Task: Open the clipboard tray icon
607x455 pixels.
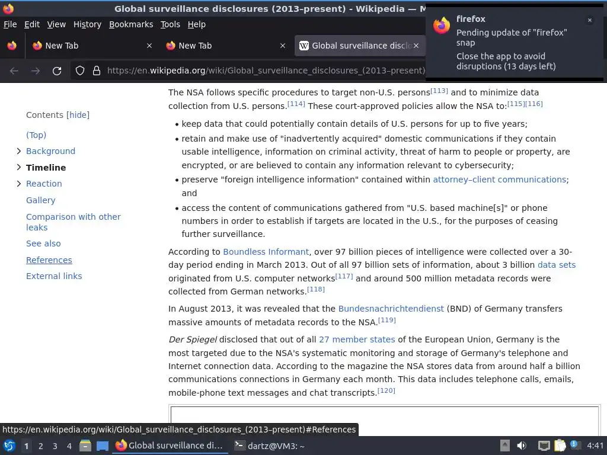Action: tap(560, 446)
